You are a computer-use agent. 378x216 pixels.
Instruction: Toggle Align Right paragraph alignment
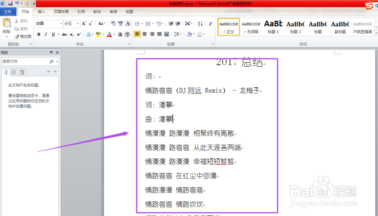click(x=152, y=34)
